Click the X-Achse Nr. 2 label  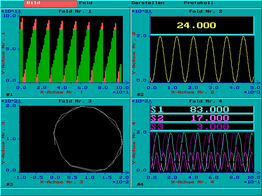pyautogui.click(x=192, y=92)
